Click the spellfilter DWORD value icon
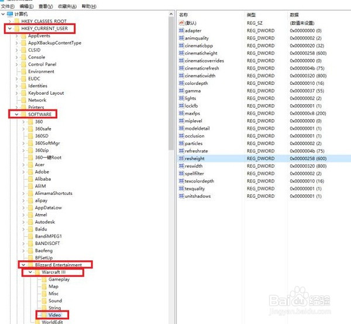351x324 pixels. [x=181, y=174]
